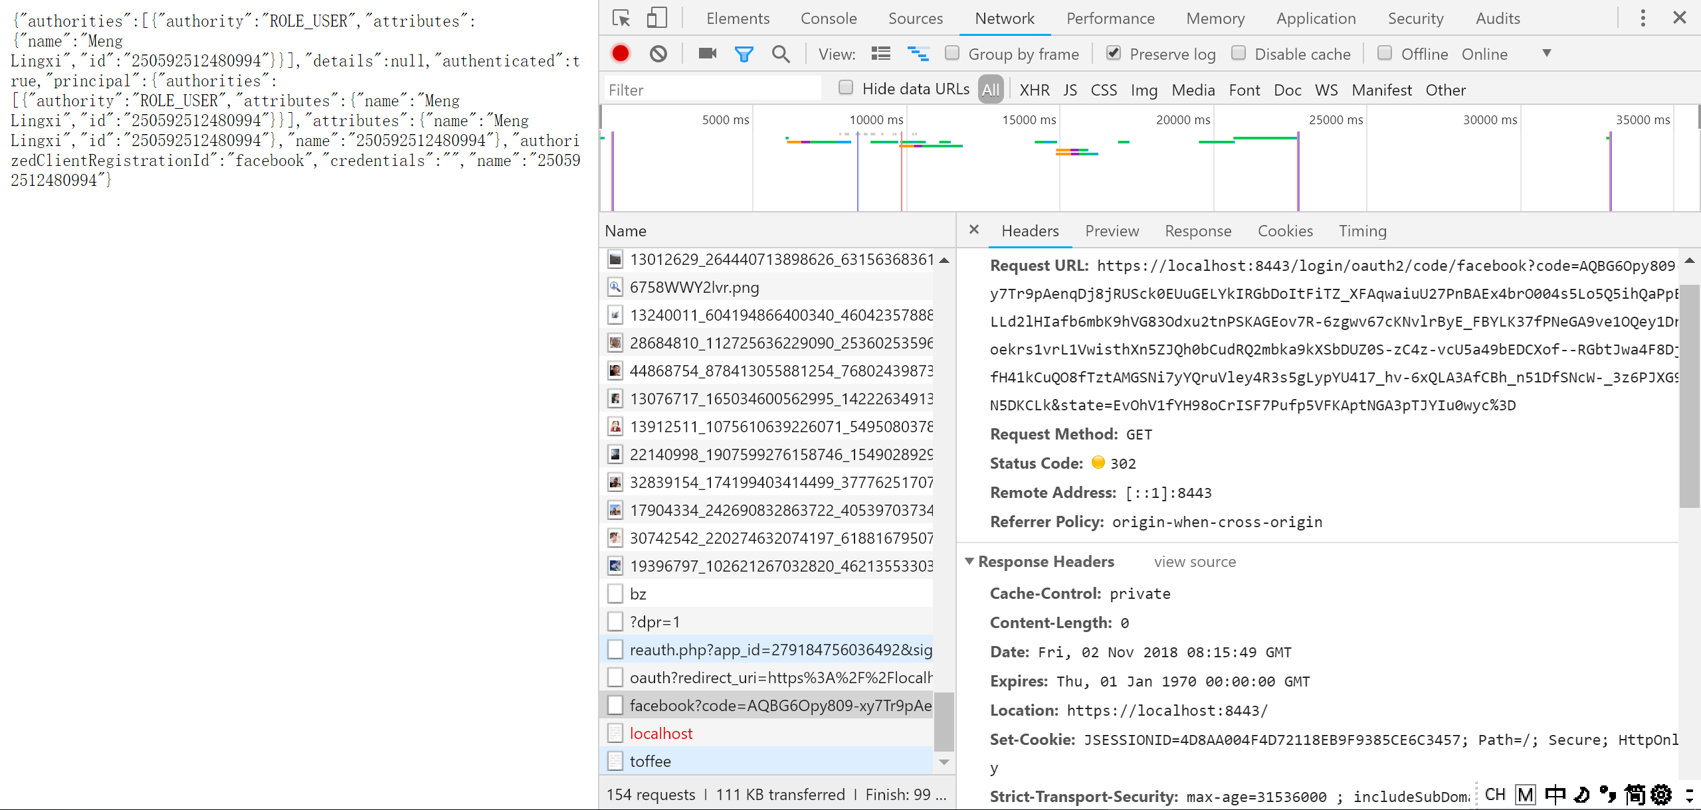Clear network log icon
This screenshot has width=1701, height=810.
pyautogui.click(x=658, y=54)
